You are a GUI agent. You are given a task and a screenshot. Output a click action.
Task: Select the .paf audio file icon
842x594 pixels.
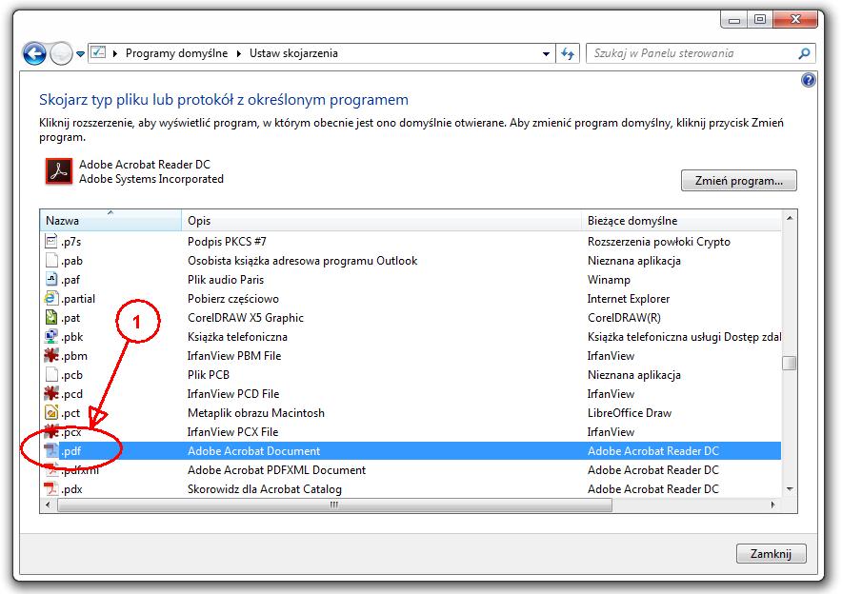pos(51,280)
